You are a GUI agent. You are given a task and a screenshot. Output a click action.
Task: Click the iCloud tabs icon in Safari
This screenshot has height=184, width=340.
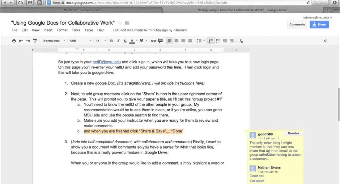[21, 3]
